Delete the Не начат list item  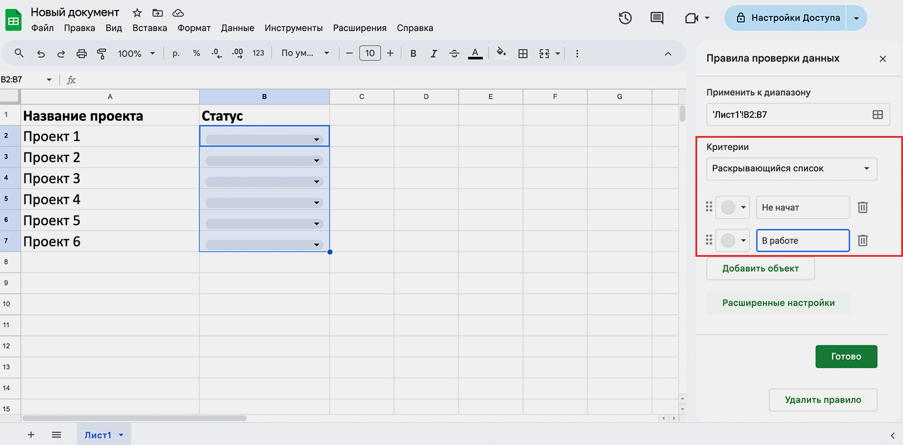click(863, 207)
